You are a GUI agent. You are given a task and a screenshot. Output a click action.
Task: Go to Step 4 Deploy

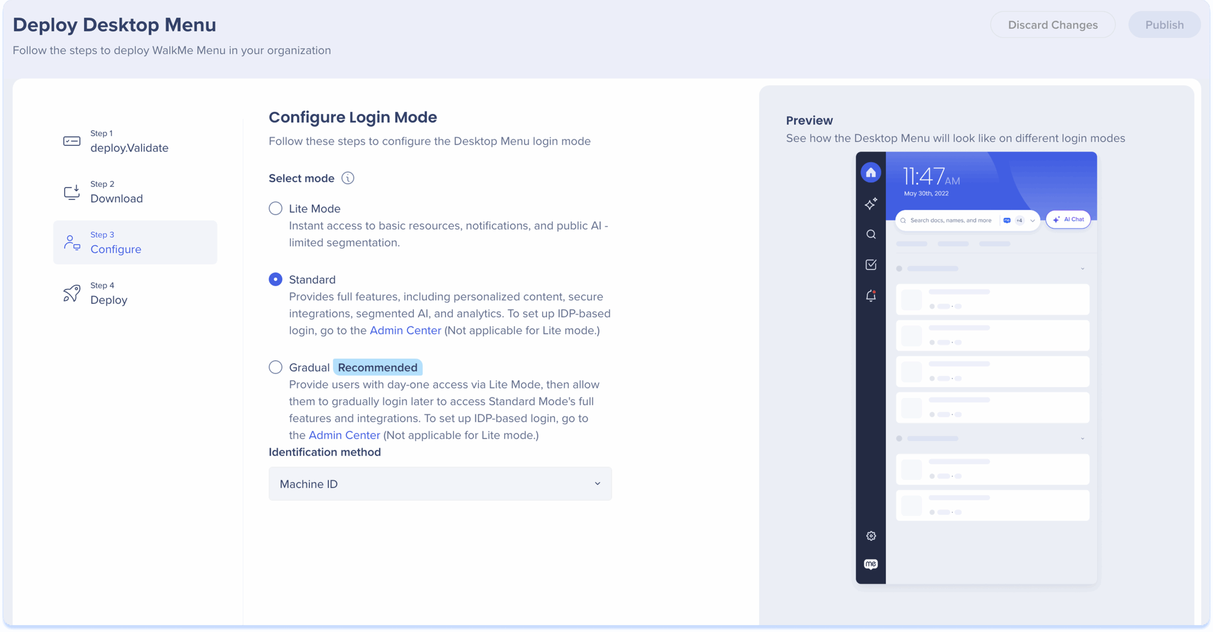pos(135,293)
